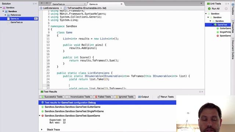
Task: Click the stop tests icon beside Run All
Action: (x=226, y=9)
